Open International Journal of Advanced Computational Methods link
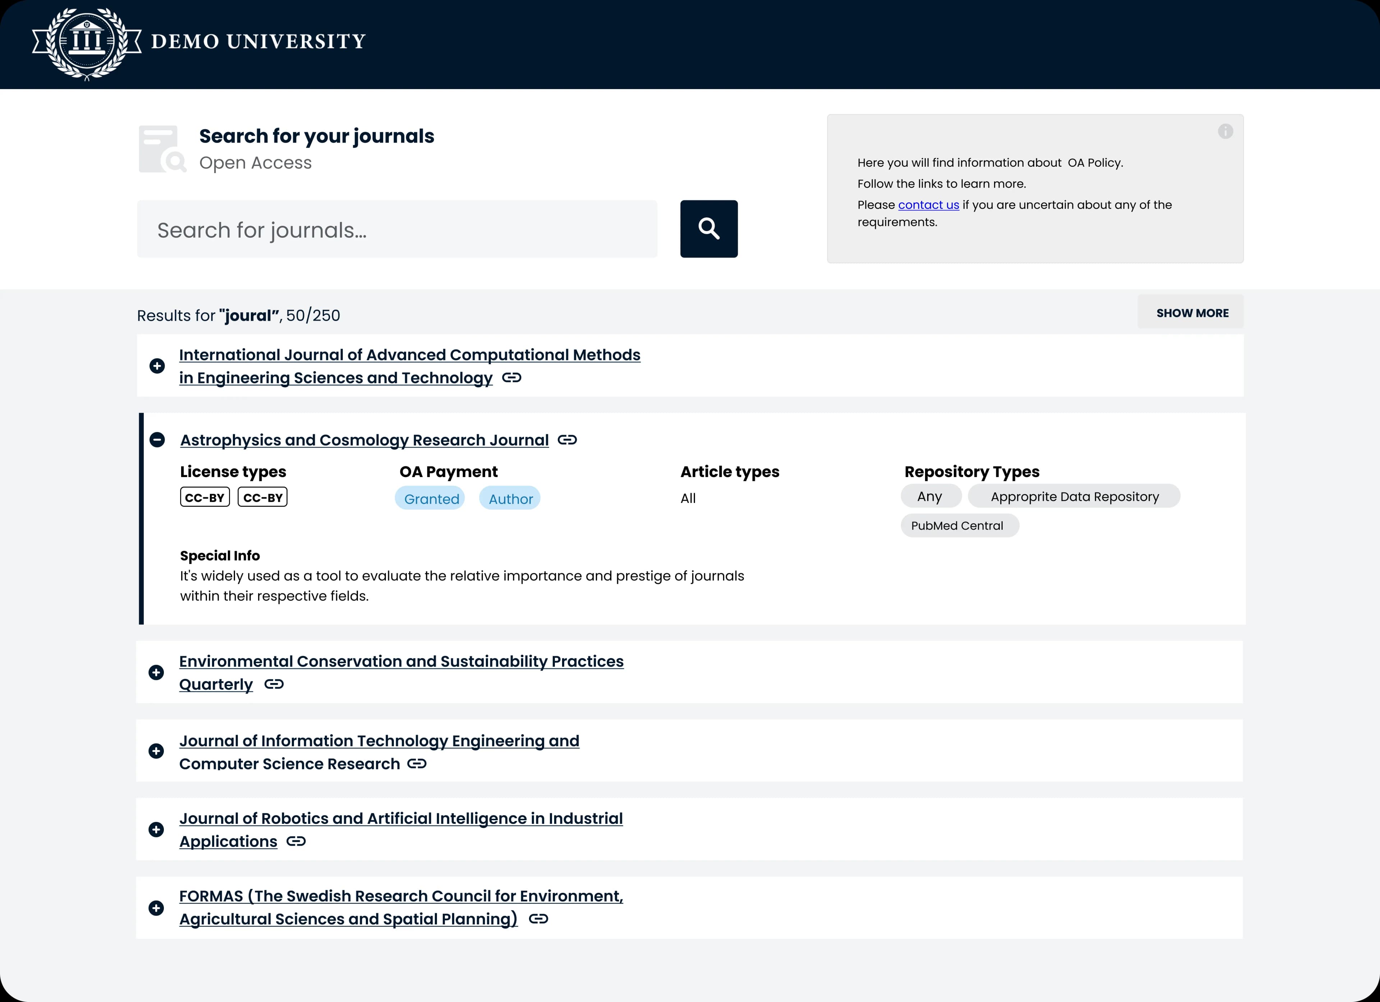Screen dimensions: 1380x1002 (x=409, y=366)
